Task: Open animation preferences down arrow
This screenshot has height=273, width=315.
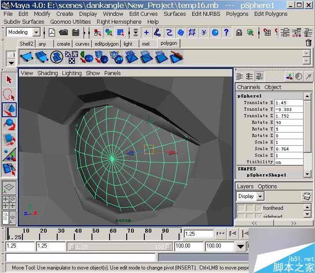Action: (240, 246)
